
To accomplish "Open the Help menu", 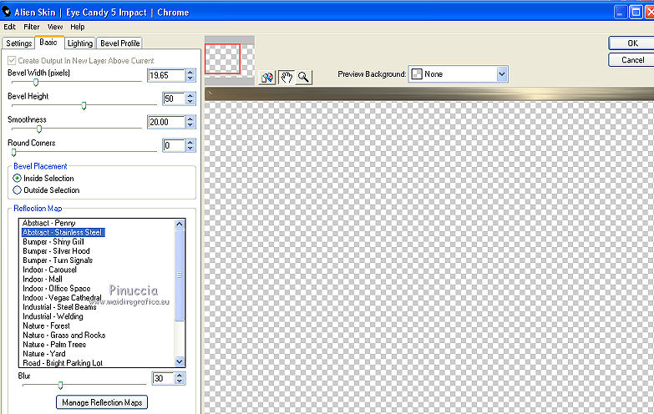I will point(77,27).
